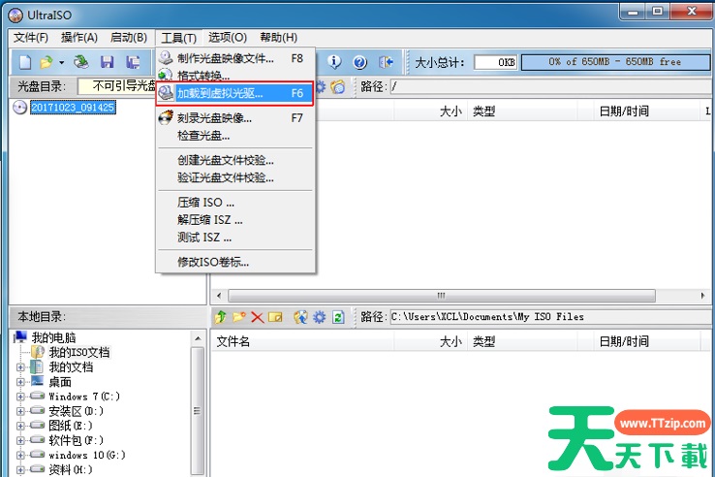715x477 pixels.
Task: Click the 650MB capacity usage bar
Action: tap(615, 62)
